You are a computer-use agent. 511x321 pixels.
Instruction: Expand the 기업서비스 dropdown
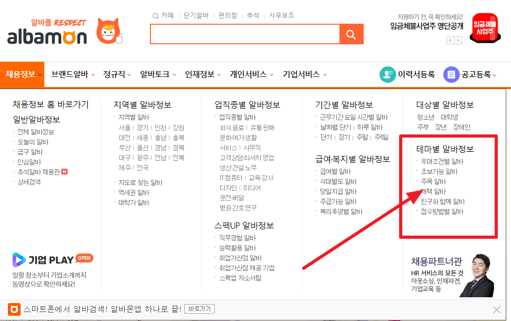tap(305, 74)
